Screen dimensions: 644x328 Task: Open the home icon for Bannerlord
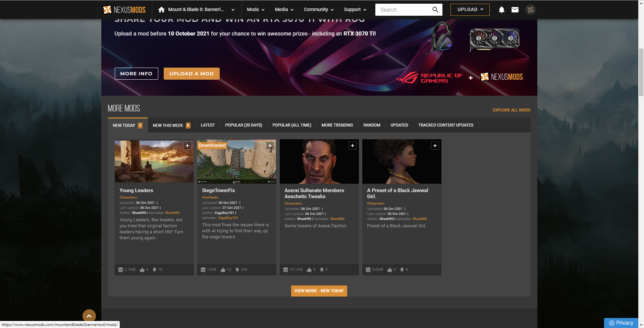pos(161,9)
